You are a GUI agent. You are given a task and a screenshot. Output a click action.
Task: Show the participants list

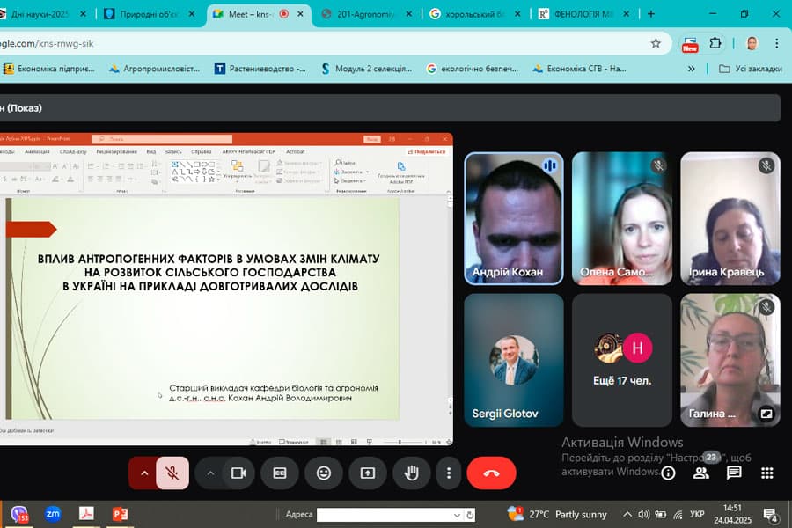tap(701, 473)
